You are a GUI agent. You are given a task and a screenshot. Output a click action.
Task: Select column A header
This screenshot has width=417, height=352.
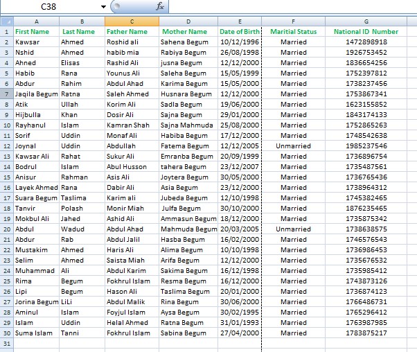(36, 21)
